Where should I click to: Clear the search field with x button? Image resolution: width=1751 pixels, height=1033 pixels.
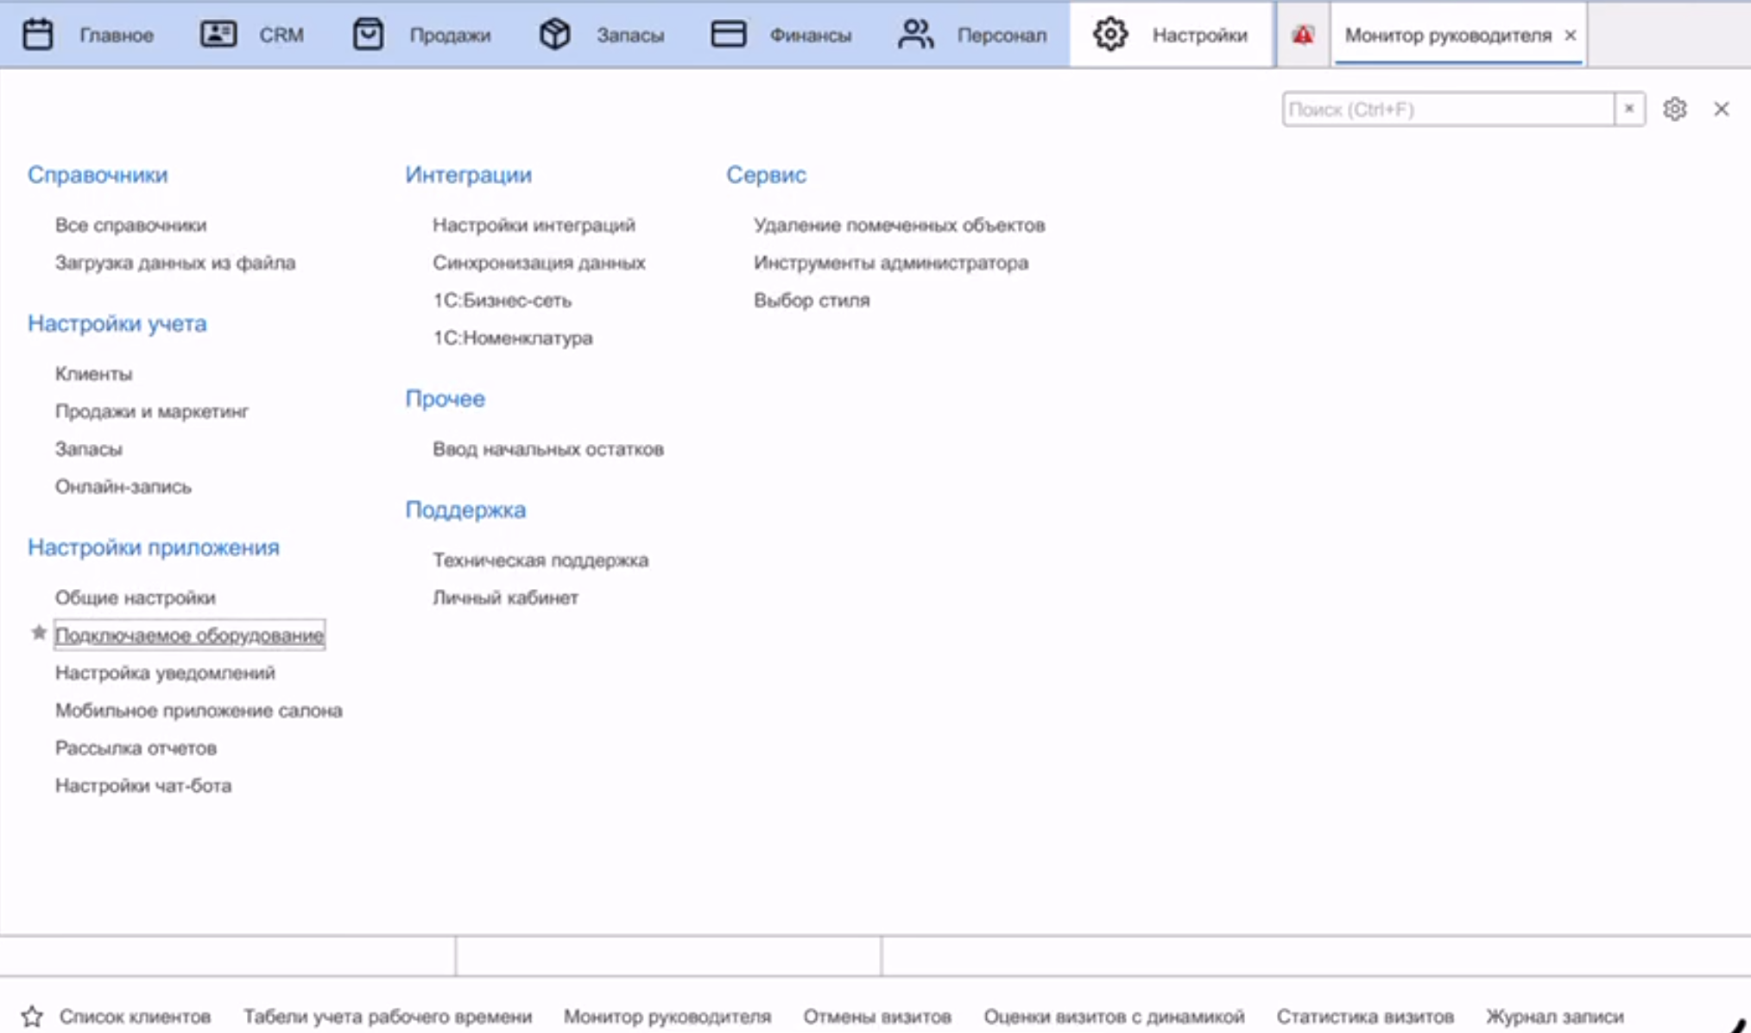point(1629,109)
